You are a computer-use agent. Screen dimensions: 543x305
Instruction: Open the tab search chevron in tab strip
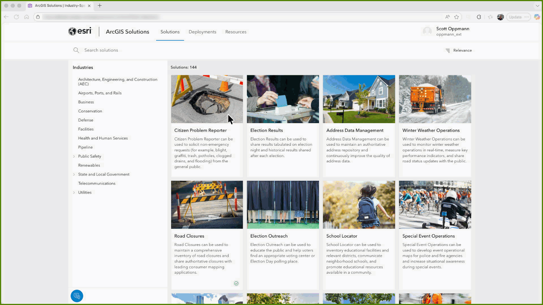click(537, 6)
